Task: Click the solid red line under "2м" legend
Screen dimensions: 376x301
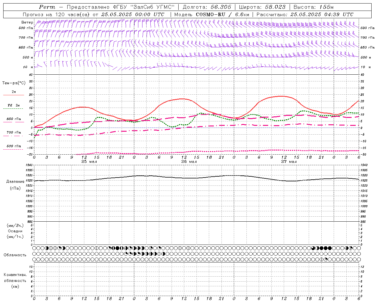Action: tap(14, 95)
